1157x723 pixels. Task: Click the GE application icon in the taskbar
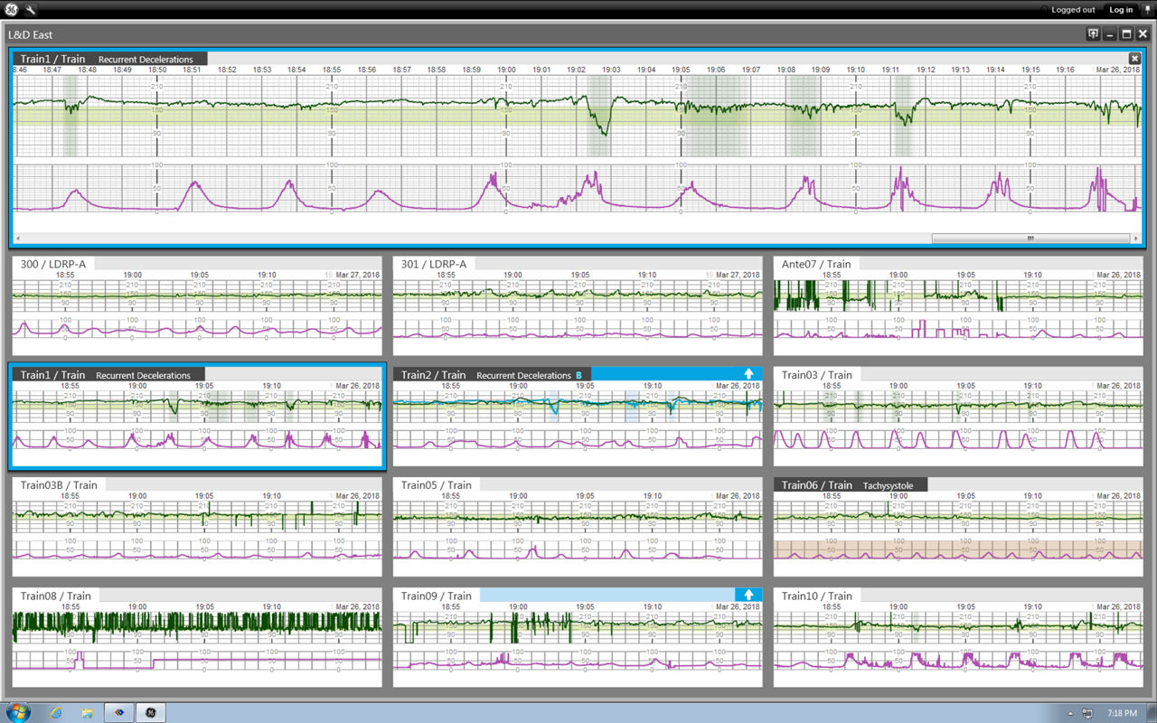[150, 712]
